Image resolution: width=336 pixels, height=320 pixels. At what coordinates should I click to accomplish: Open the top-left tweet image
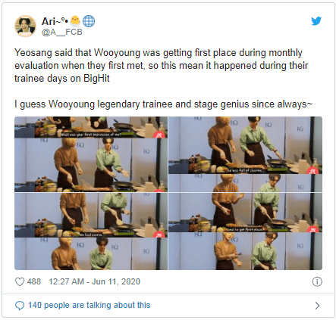pyautogui.click(x=91, y=154)
